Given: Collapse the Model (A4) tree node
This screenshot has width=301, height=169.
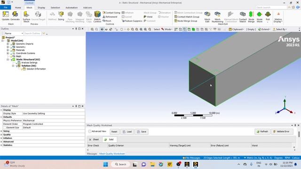Looking at the screenshot, I should tap(2, 41).
